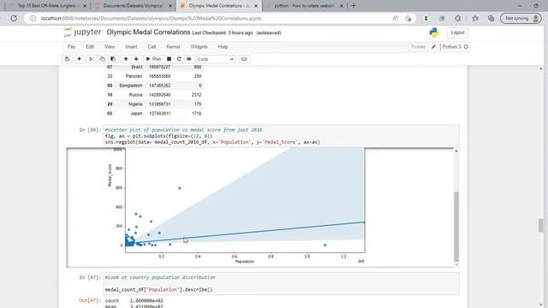The width and height of the screenshot is (548, 308).
Task: Copy selected cells with the toolbar icon
Action: (102, 59)
